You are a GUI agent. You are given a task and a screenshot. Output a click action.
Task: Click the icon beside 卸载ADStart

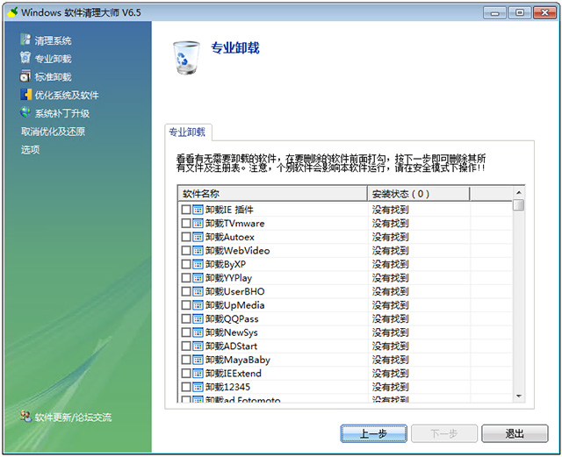[x=198, y=346]
